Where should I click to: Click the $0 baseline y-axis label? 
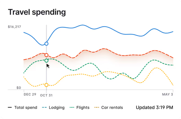tap(19, 88)
